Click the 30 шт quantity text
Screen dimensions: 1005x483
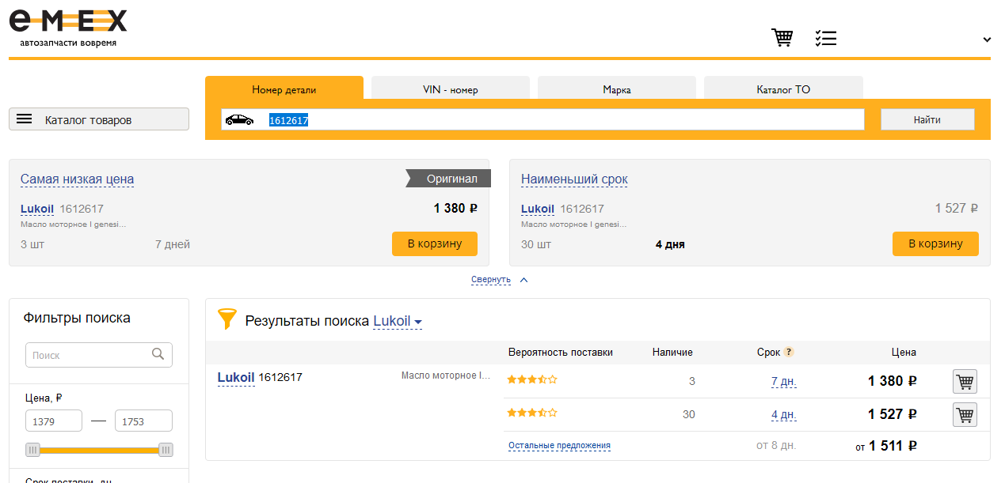pyautogui.click(x=536, y=244)
